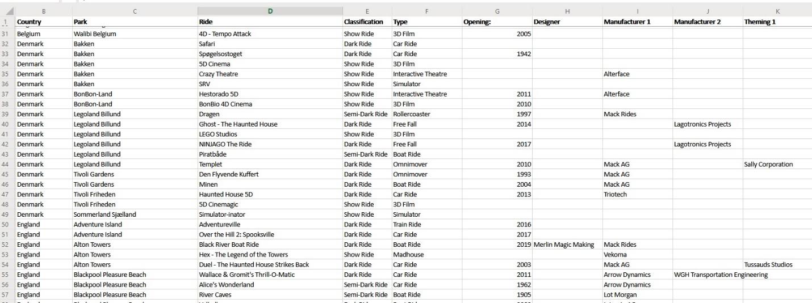This screenshot has height=303, width=812.
Task: Select the Dragen ride cell
Action: [x=270, y=114]
